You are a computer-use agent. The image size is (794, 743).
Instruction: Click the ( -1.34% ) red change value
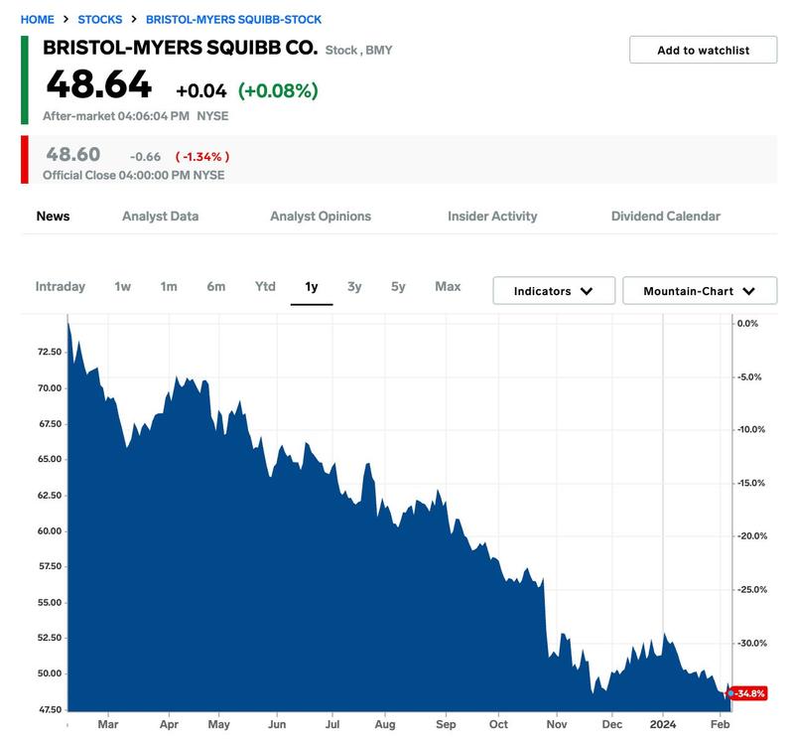[202, 157]
